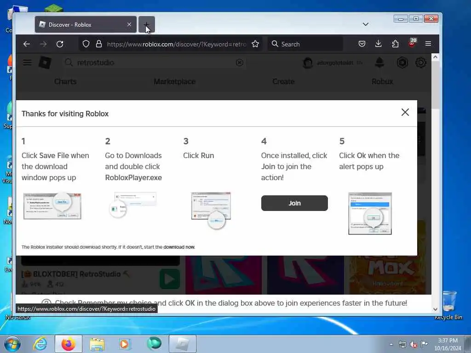Click the uBlock extension badge icon
The height and width of the screenshot is (353, 471).
click(412, 43)
